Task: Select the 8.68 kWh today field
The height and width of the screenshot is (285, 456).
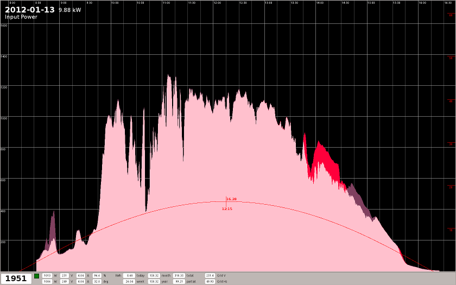Action: 129,276
